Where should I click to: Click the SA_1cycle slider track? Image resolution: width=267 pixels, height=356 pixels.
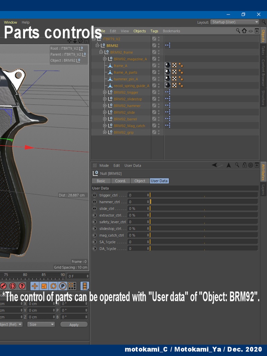coord(204,242)
